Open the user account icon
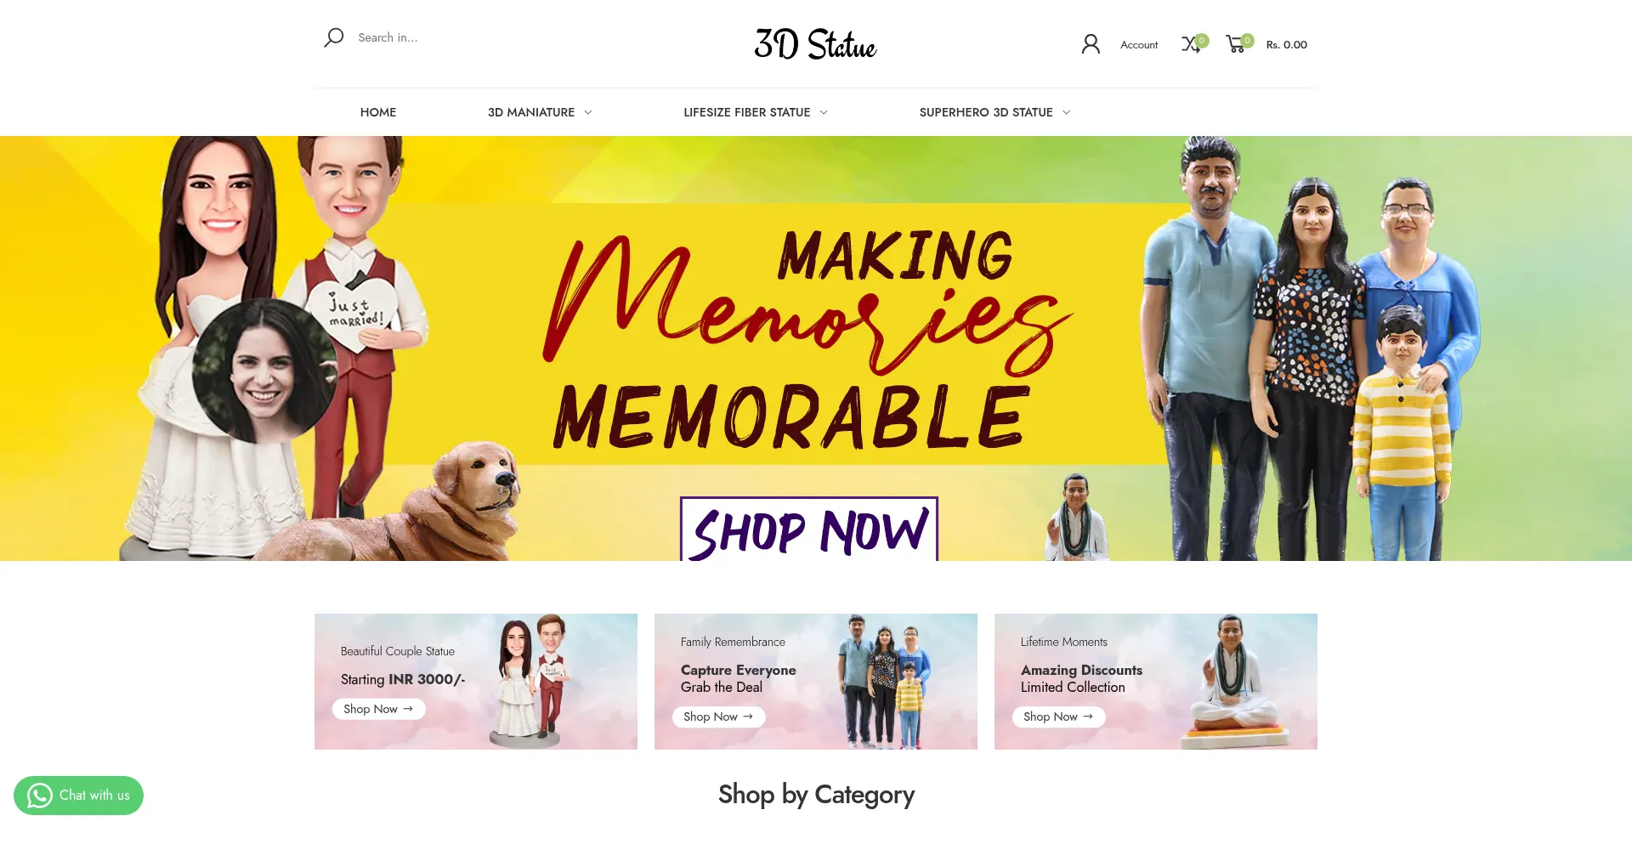The image size is (1632, 844). [x=1091, y=44]
